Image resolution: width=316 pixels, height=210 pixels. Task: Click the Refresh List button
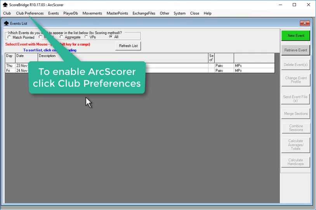coord(128,46)
